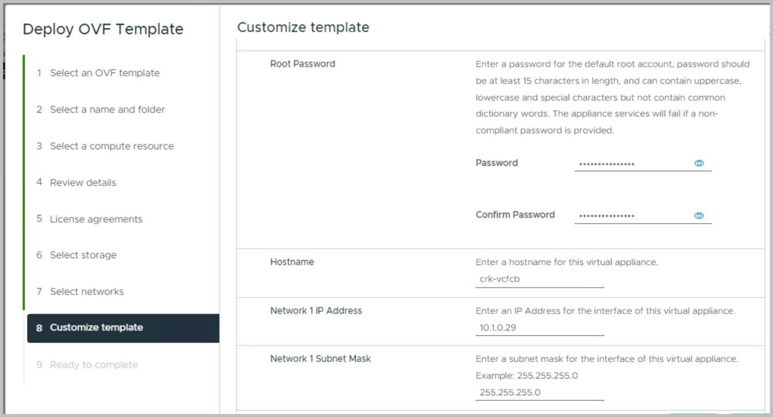Image resolution: width=773 pixels, height=417 pixels.
Task: Select the active Customize template step
Action: [96, 328]
